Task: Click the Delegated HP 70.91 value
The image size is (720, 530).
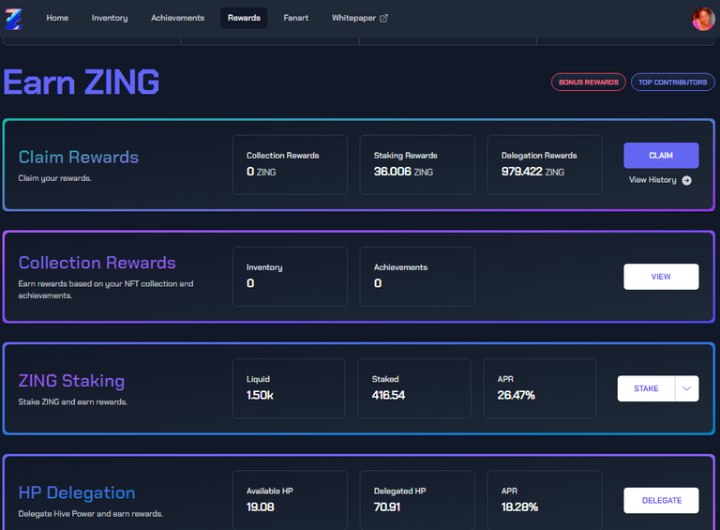Action: 387,507
